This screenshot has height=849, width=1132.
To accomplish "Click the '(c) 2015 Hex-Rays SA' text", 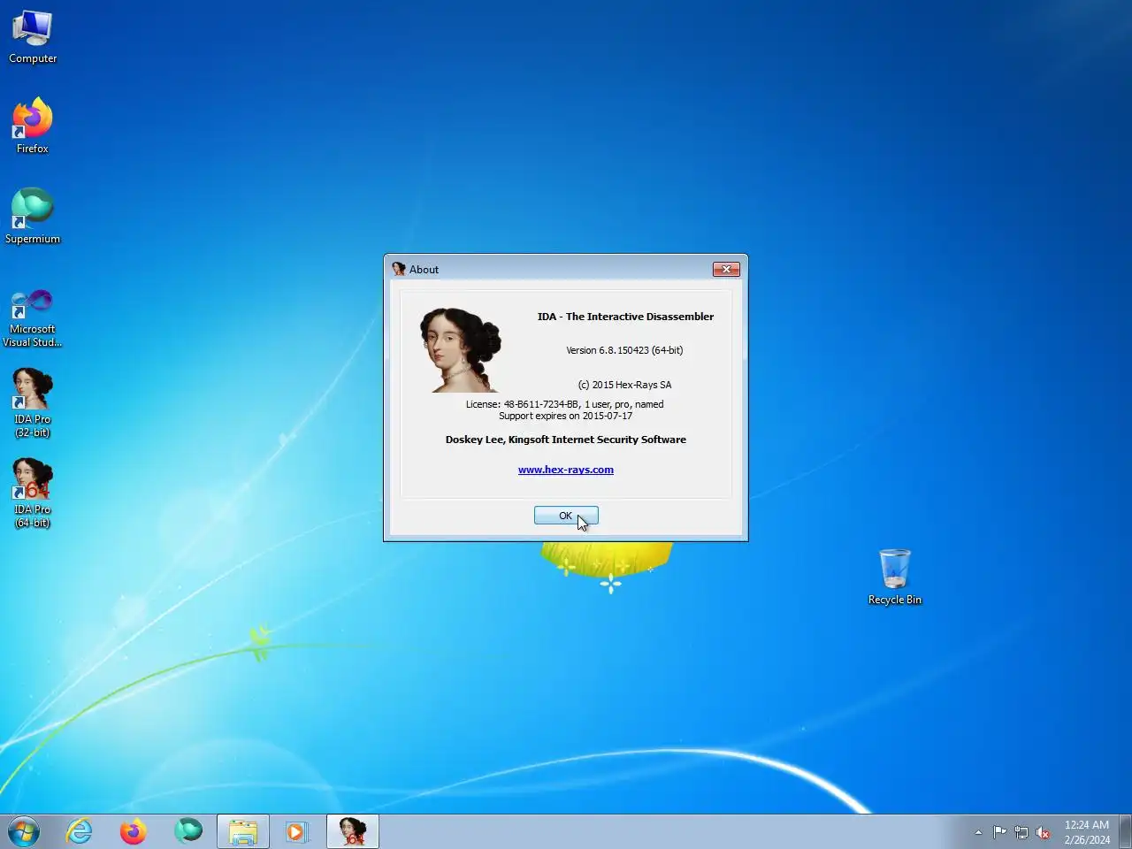I will pyautogui.click(x=624, y=385).
